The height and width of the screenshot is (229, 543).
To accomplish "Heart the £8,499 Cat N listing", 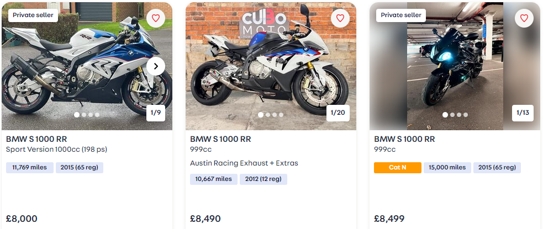I will [x=524, y=18].
